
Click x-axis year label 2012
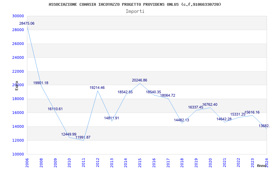click(x=98, y=163)
